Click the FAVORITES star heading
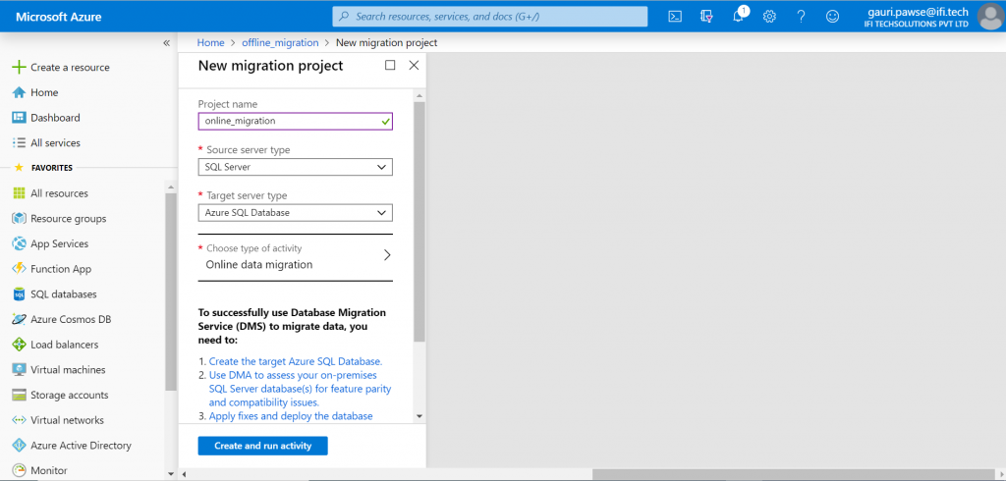 pos(43,168)
